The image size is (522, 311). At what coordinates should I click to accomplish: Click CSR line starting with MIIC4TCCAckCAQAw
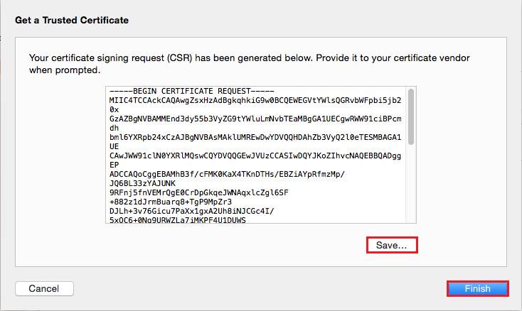coord(255,101)
